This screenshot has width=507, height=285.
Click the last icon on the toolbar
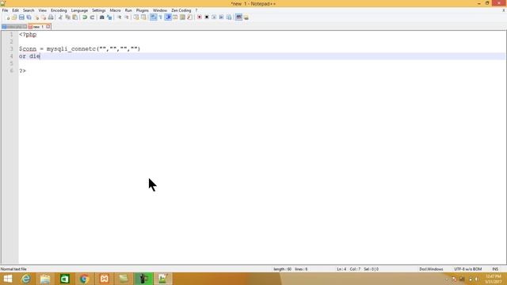[246, 17]
